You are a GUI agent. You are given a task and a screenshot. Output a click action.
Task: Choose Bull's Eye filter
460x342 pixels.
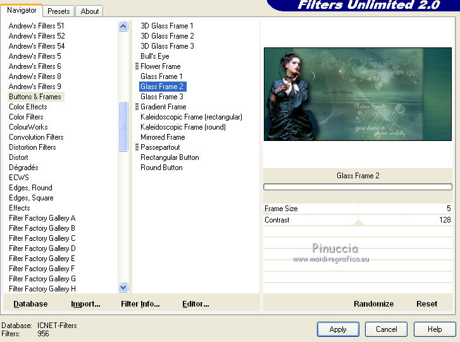coord(154,56)
